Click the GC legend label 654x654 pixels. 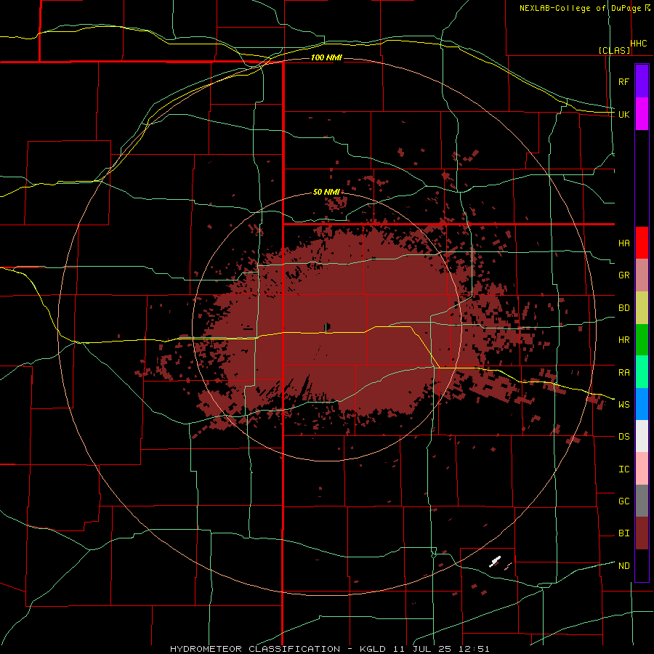coord(623,501)
